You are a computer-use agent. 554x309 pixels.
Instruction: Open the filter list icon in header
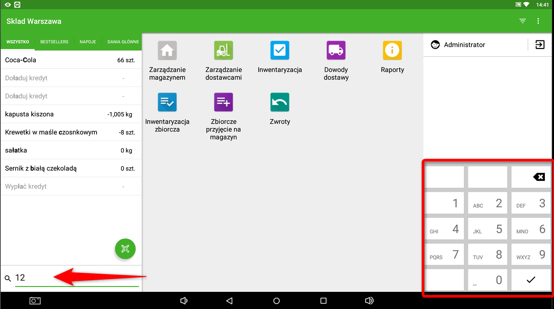[x=522, y=21]
